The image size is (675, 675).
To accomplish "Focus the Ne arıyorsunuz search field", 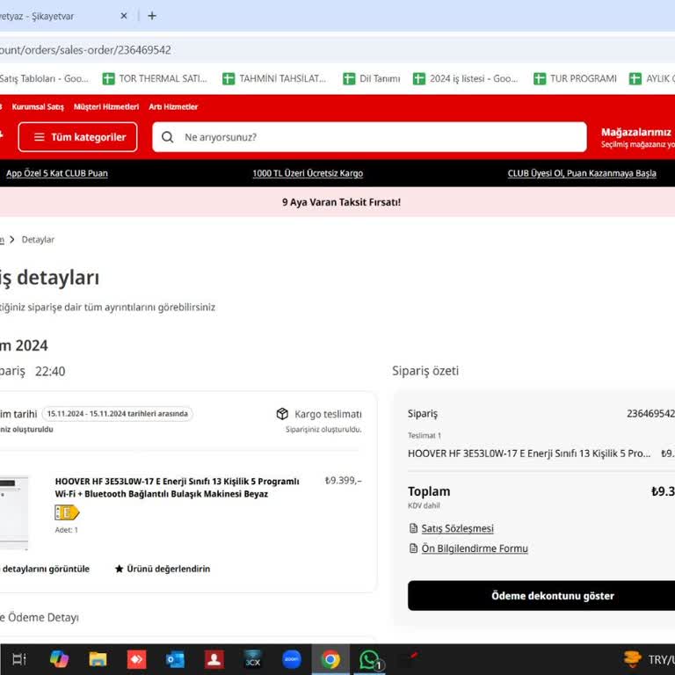I will 369,137.
